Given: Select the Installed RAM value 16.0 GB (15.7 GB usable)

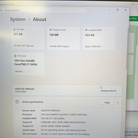Looking at the screenshot, I should click(53, 118).
